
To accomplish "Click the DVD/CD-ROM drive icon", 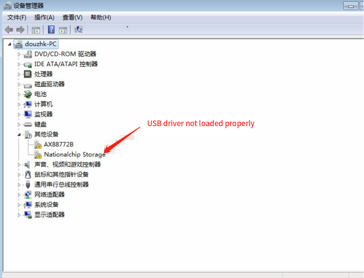I will (28, 54).
